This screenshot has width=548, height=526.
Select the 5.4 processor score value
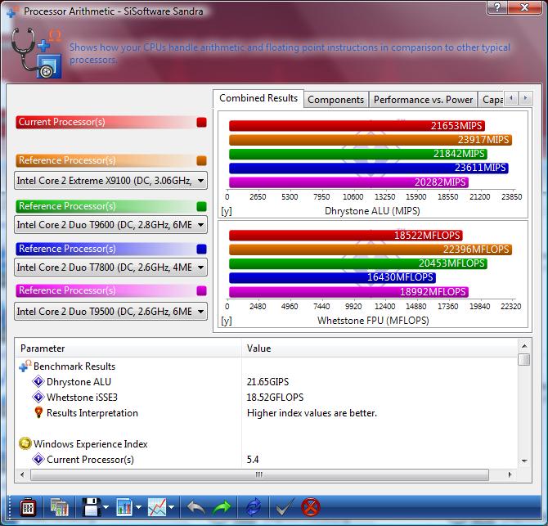253,459
